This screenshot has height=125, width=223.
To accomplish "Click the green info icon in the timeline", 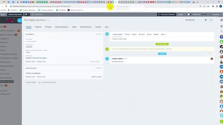I will click(107, 49).
